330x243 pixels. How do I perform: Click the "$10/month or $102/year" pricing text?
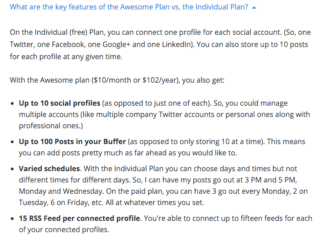point(135,80)
